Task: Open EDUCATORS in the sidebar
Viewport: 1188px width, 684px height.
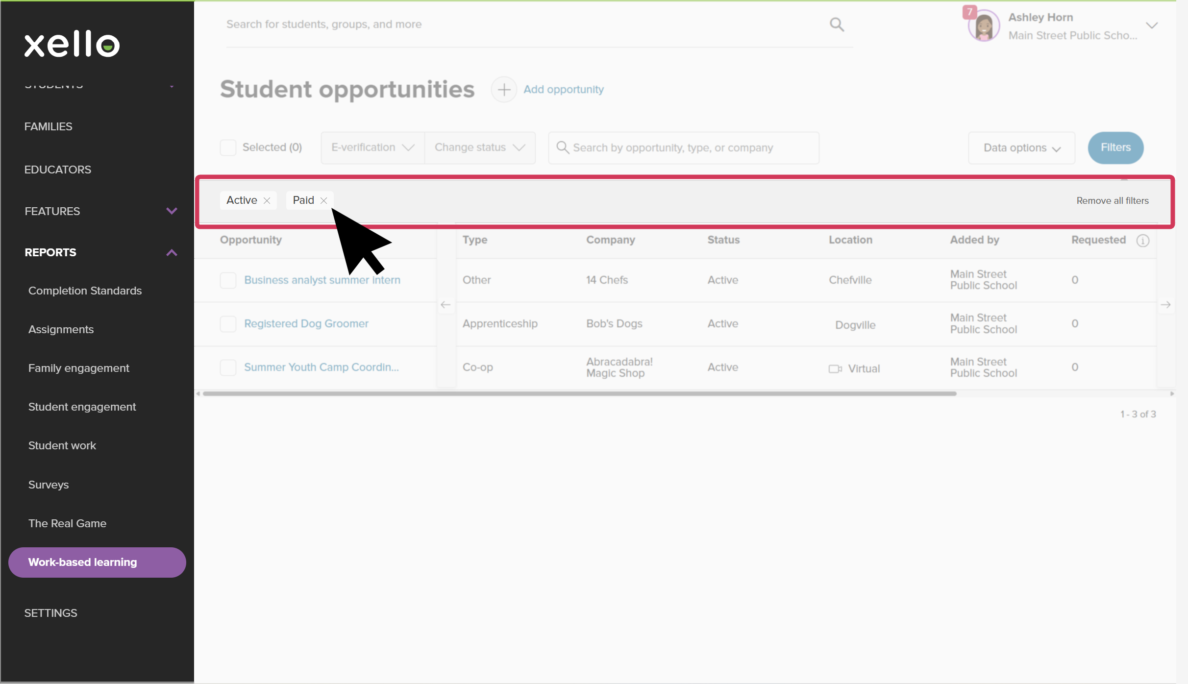Action: [x=58, y=170]
